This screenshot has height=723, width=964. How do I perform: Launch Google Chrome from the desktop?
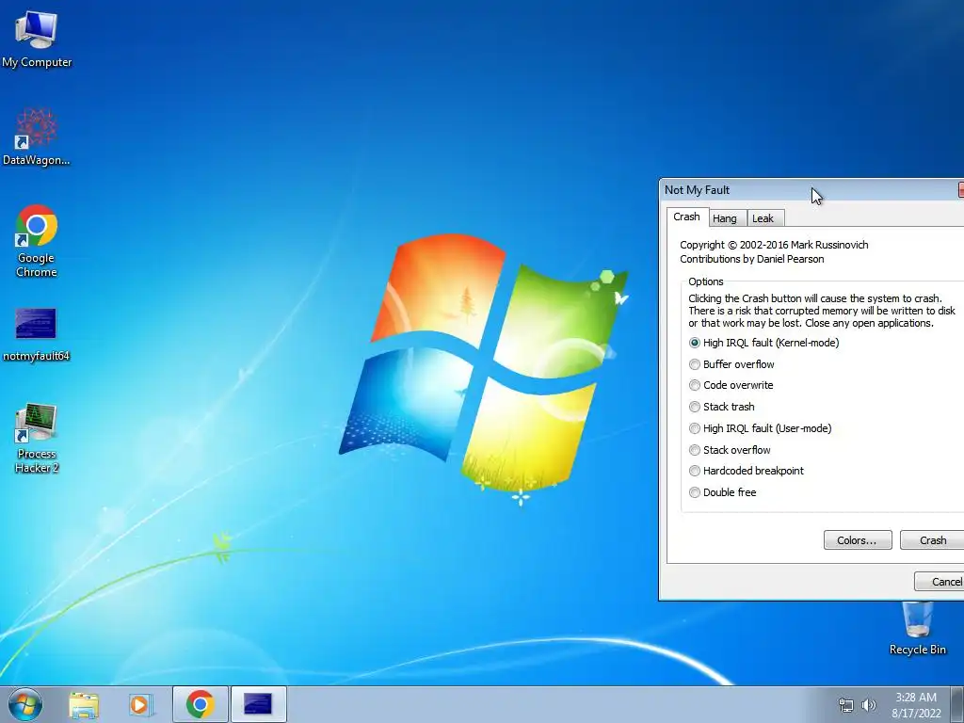click(x=37, y=240)
